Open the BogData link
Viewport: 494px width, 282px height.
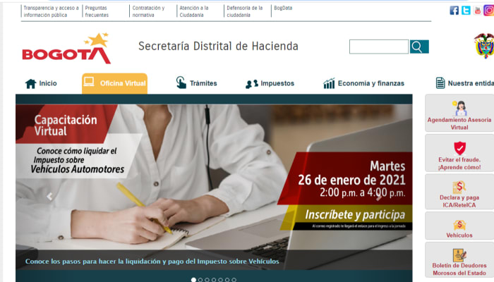click(x=283, y=8)
